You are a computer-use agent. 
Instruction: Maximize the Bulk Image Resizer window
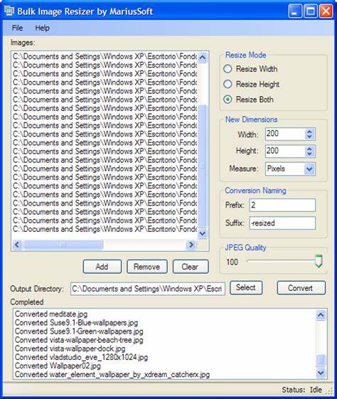click(x=310, y=11)
